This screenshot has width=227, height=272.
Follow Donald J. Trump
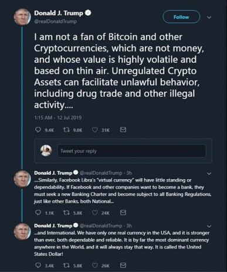(181, 17)
